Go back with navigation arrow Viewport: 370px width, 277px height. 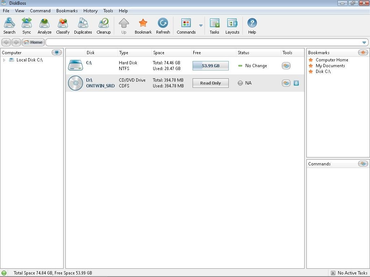[6, 42]
